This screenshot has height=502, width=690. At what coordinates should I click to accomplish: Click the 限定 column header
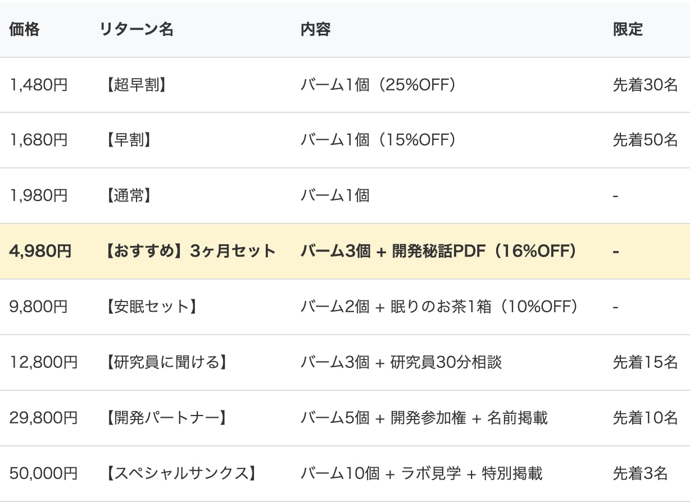(x=628, y=30)
